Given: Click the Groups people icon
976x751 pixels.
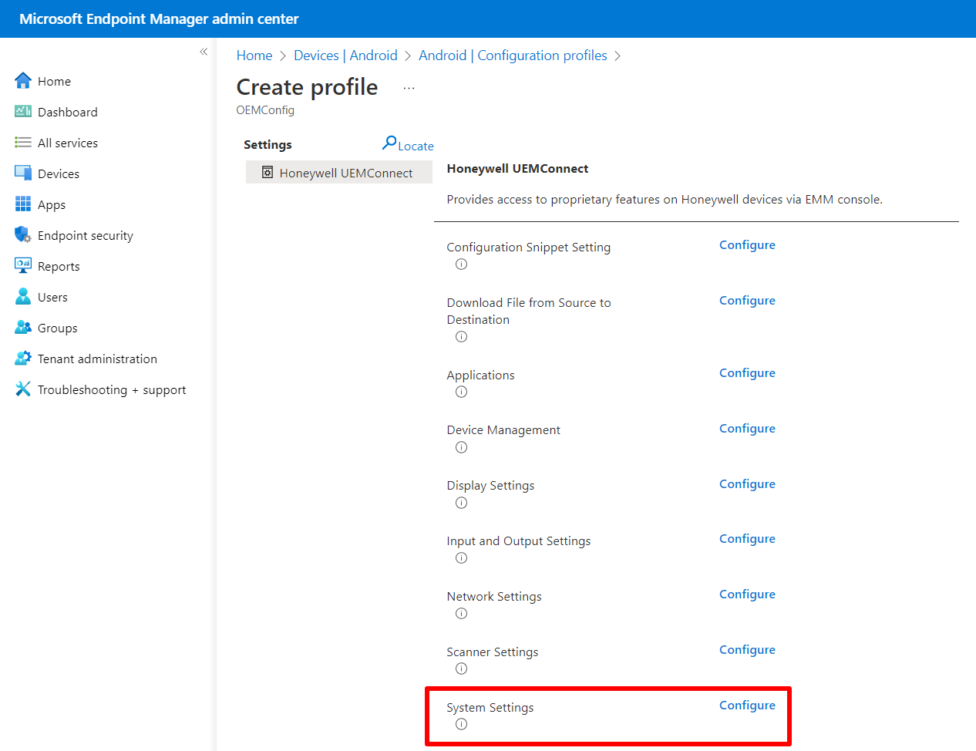Looking at the screenshot, I should click(23, 328).
